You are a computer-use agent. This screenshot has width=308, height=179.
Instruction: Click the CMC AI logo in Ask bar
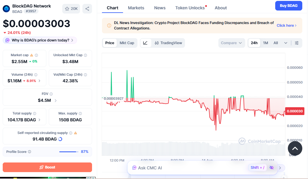tap(134, 168)
